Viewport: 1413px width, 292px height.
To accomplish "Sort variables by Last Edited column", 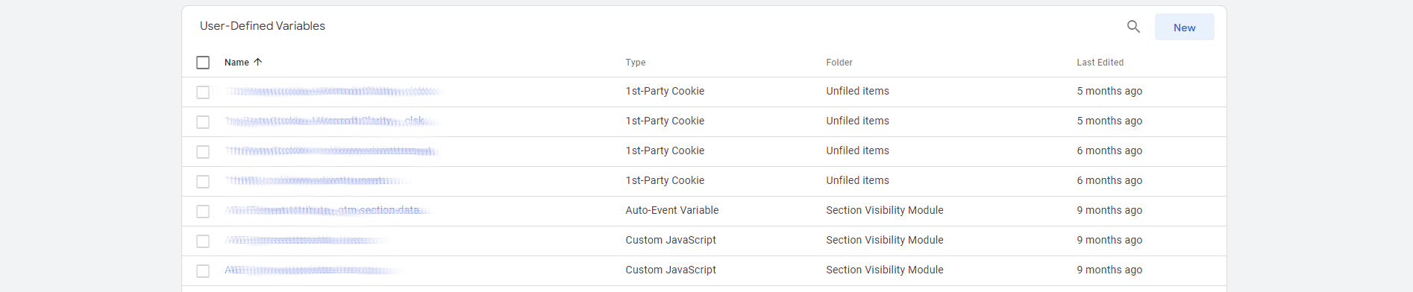I will [x=1100, y=63].
